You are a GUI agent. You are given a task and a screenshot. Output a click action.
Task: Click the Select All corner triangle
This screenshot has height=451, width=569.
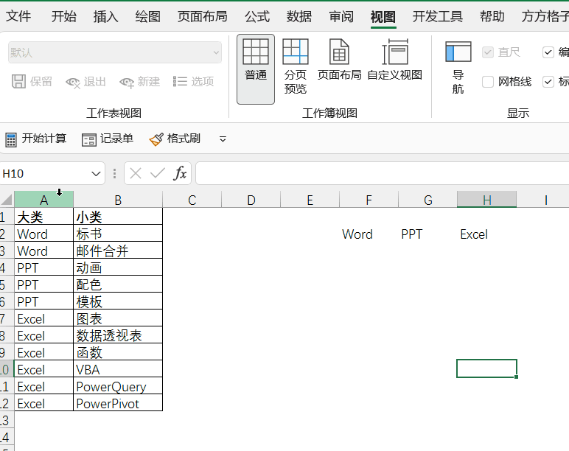click(x=7, y=200)
